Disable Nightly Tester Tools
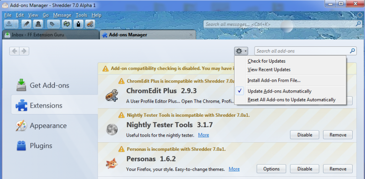Viewport: 365px width, 179px height. point(304,135)
